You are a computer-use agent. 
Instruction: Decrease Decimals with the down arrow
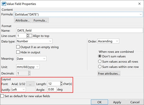coord(29,75)
